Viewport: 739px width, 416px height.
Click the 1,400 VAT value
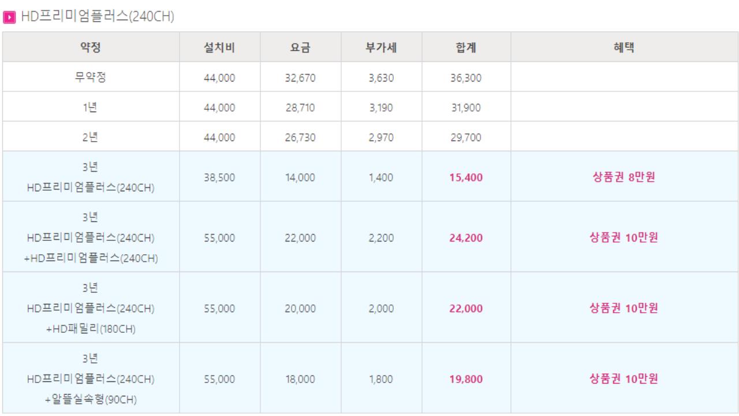click(380, 178)
